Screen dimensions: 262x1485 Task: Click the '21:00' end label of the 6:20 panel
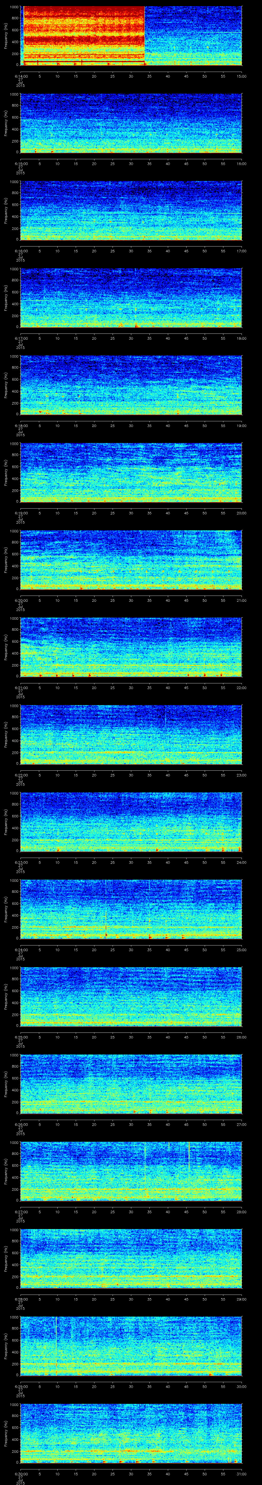point(241,600)
